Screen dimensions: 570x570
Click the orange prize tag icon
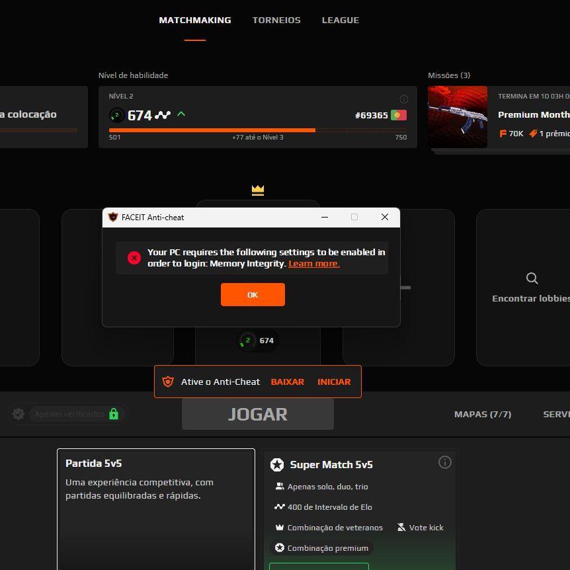[533, 134]
